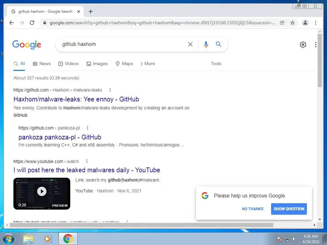Switch to the News tab
327x245 pixels.
click(42, 64)
